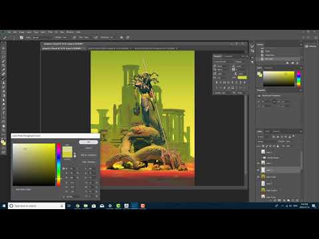Switch to the Paths tab

276,131
